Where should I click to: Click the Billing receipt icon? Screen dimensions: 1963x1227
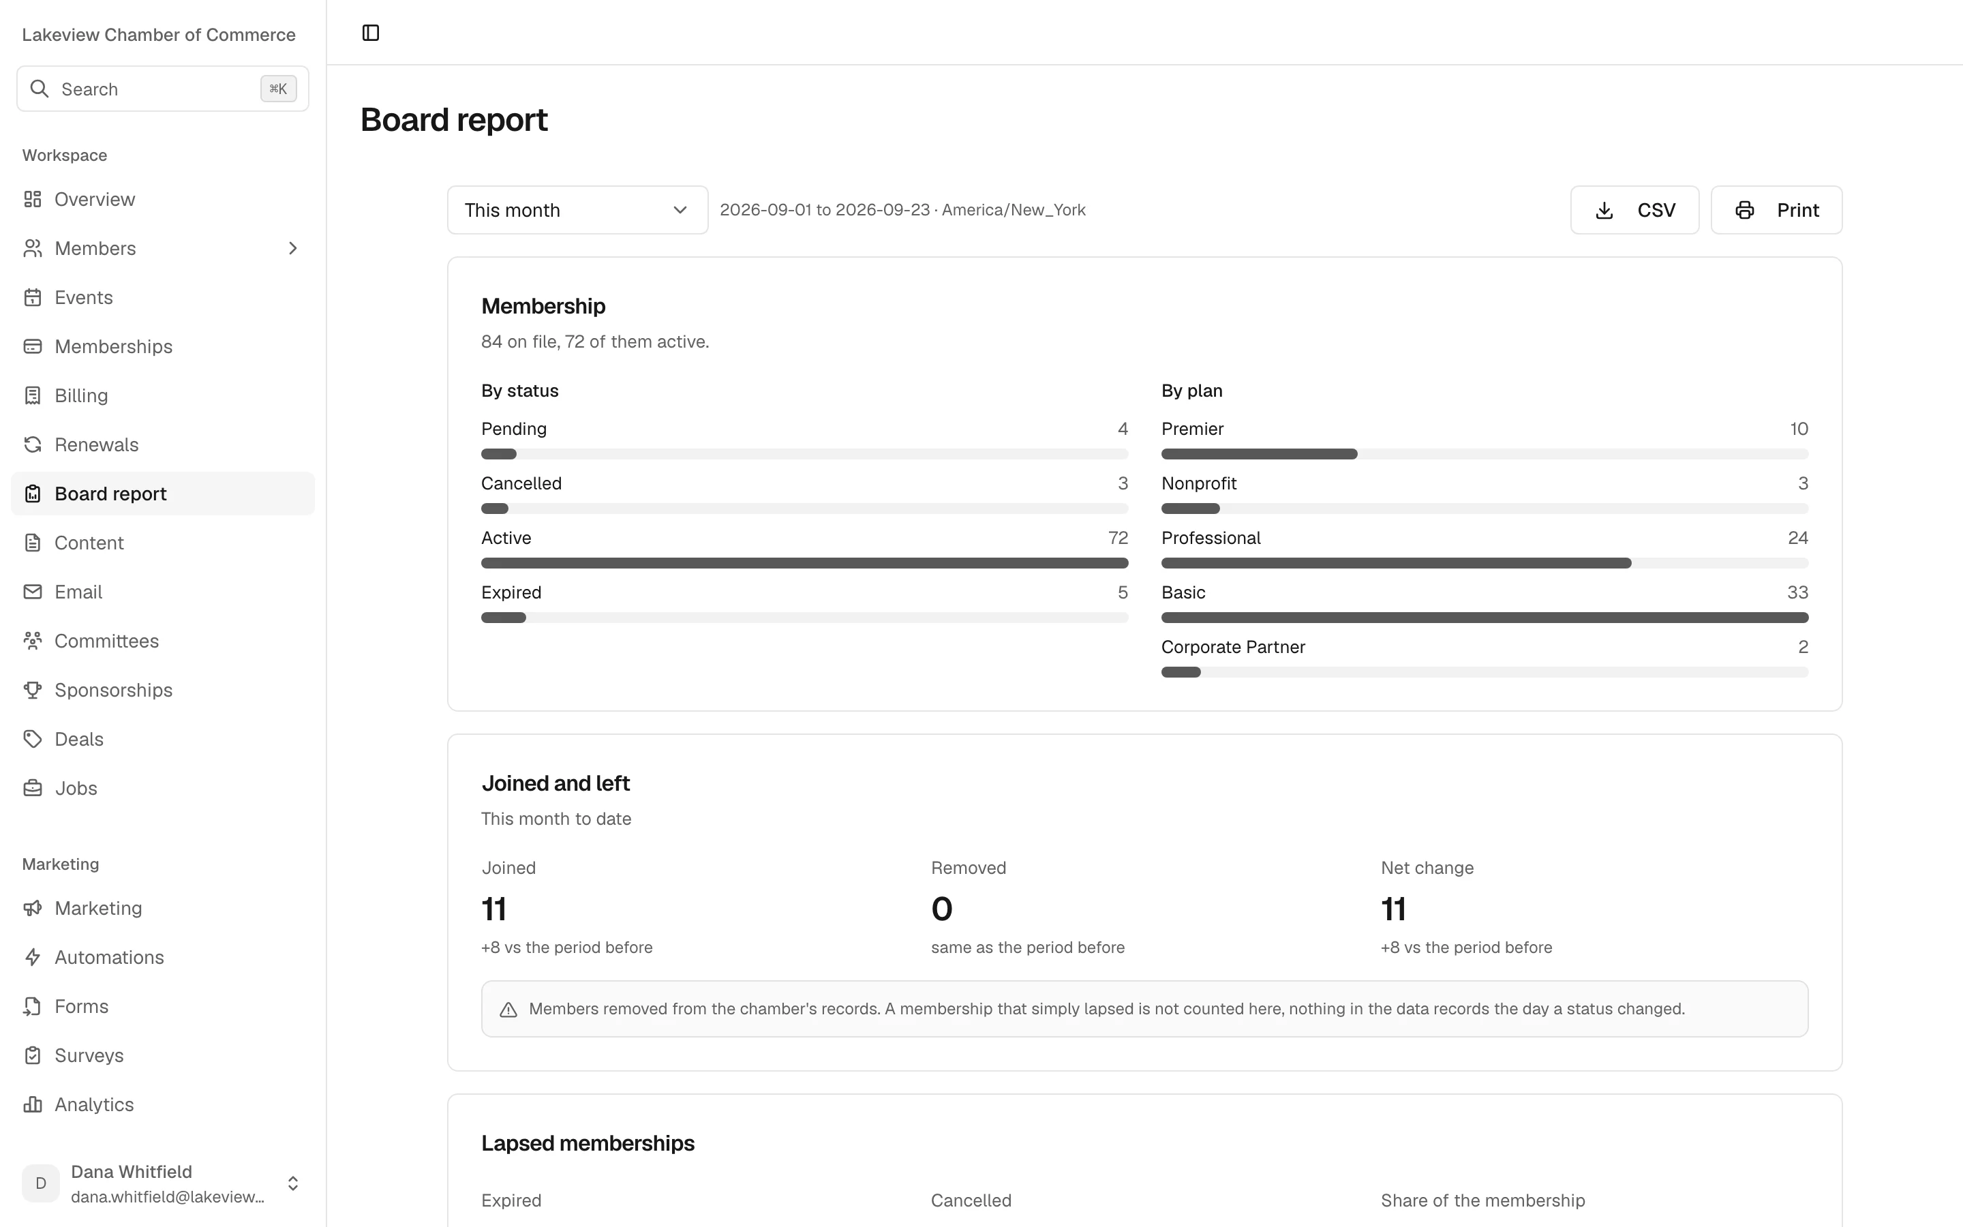[33, 395]
